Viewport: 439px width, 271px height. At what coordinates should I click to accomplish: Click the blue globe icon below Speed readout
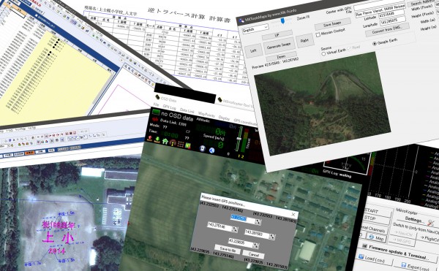211,150
